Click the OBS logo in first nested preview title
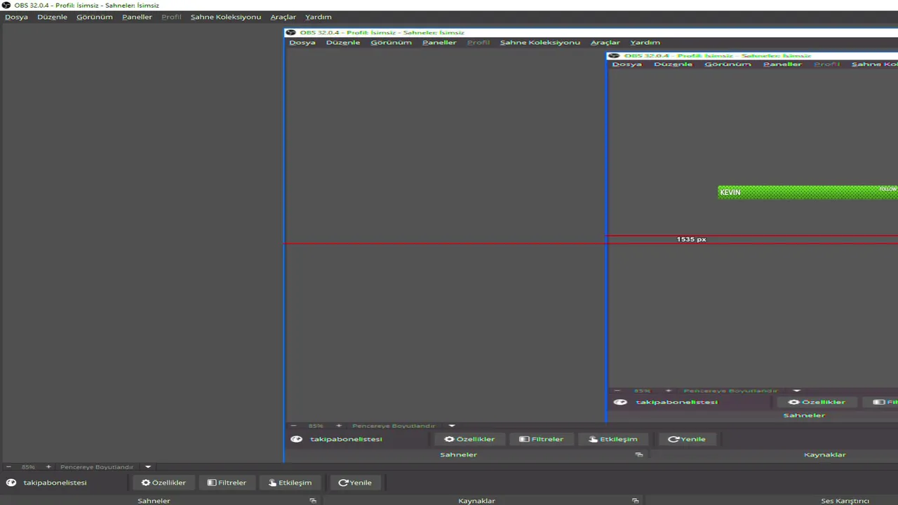Image resolution: width=898 pixels, height=505 pixels. click(x=291, y=32)
